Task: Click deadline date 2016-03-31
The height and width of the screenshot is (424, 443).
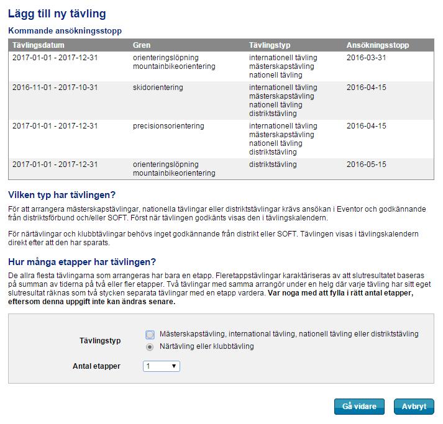Action: click(x=366, y=58)
